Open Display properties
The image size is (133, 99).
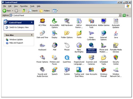(x=55, y=35)
